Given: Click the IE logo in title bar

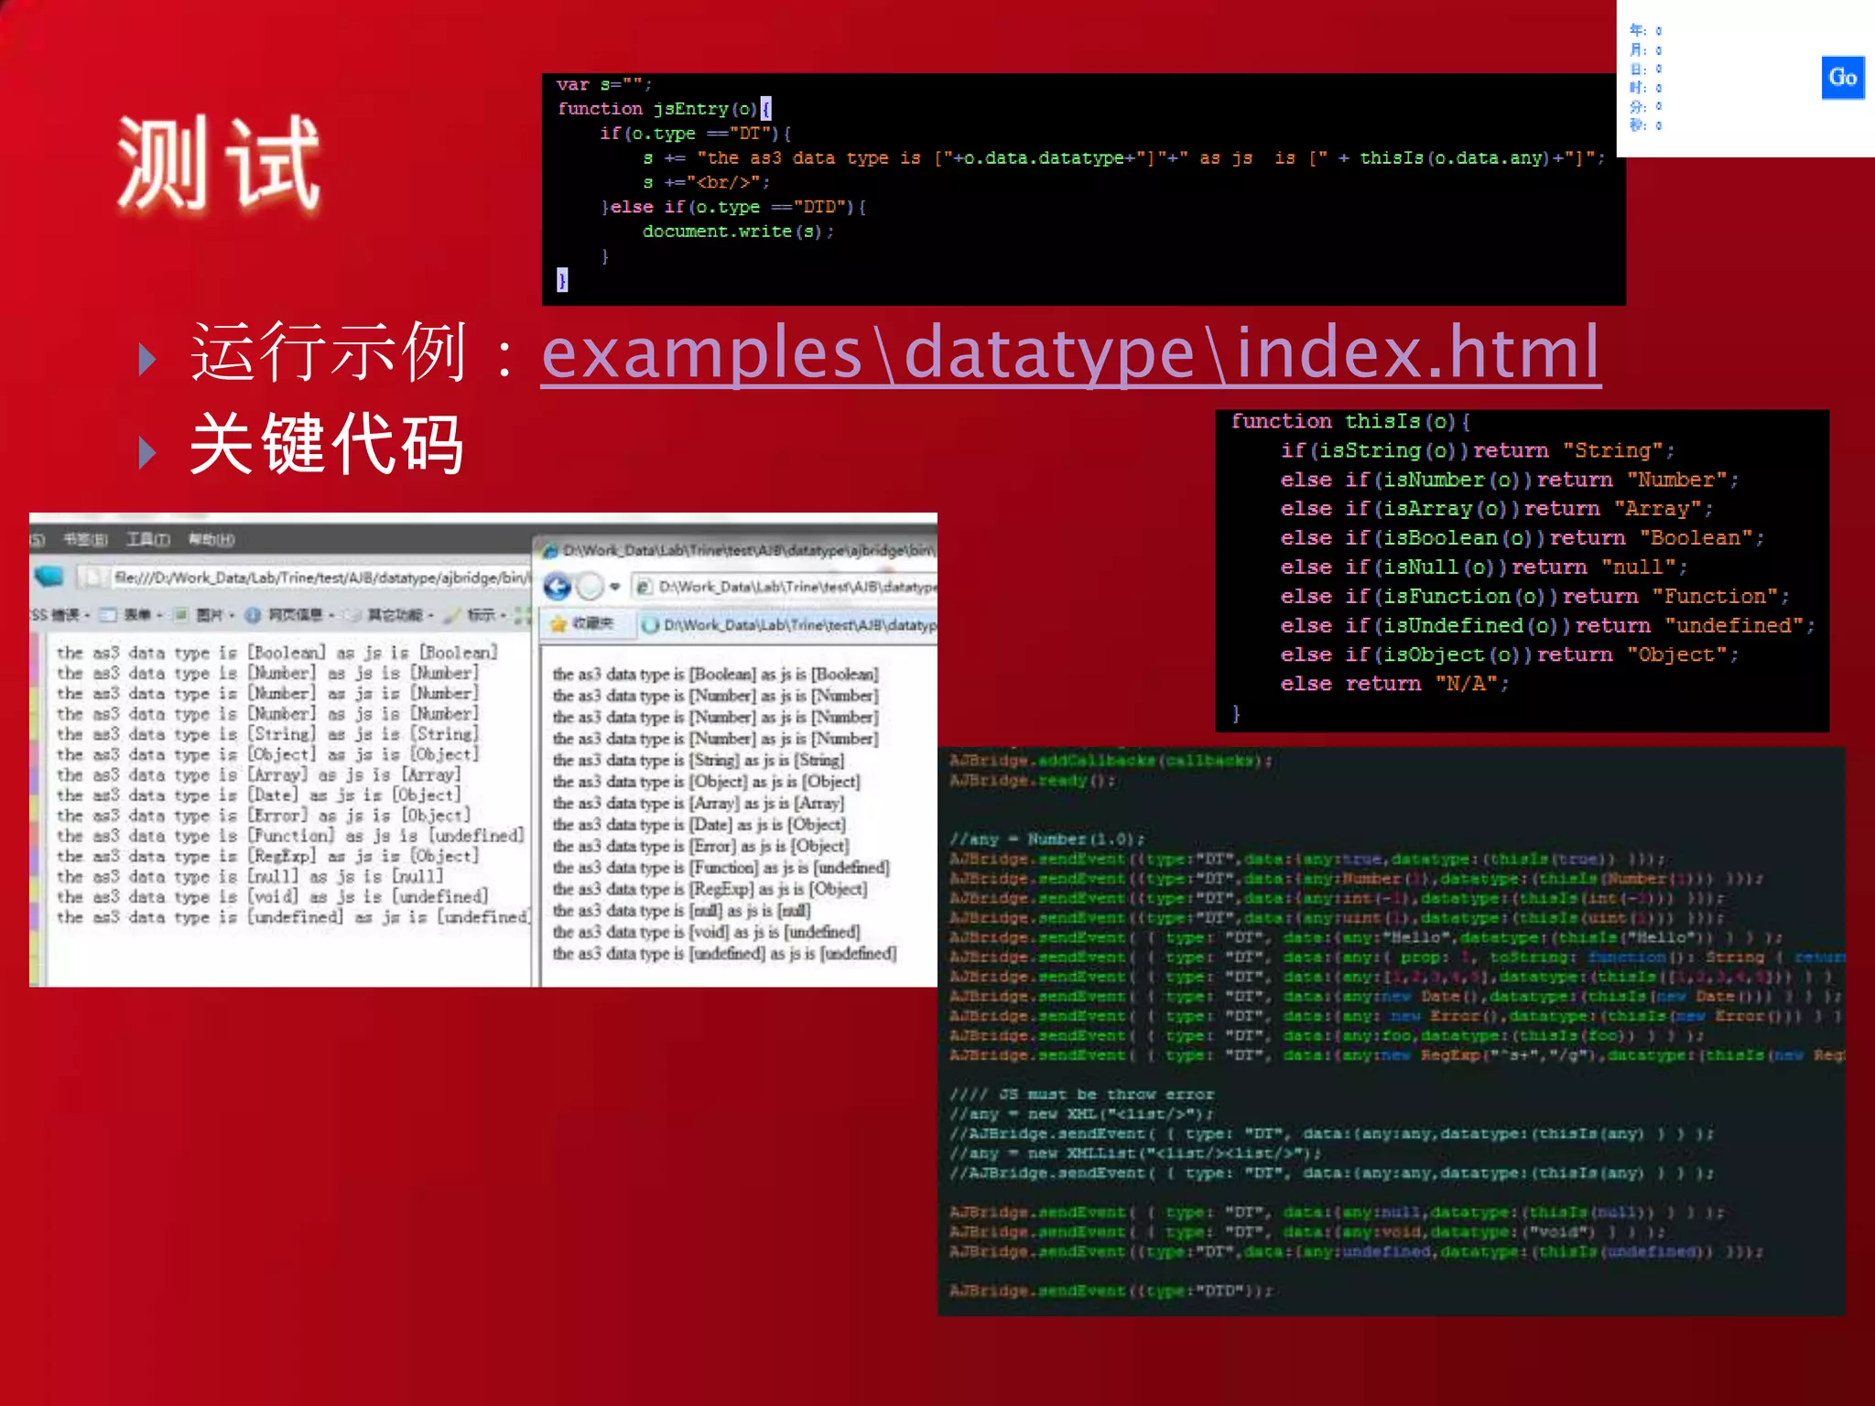Looking at the screenshot, I should tap(550, 551).
